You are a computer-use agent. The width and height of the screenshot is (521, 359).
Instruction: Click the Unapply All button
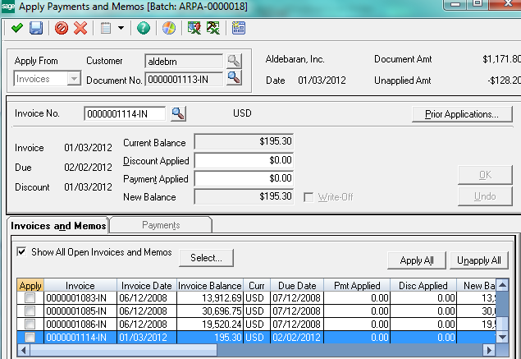coord(478,260)
